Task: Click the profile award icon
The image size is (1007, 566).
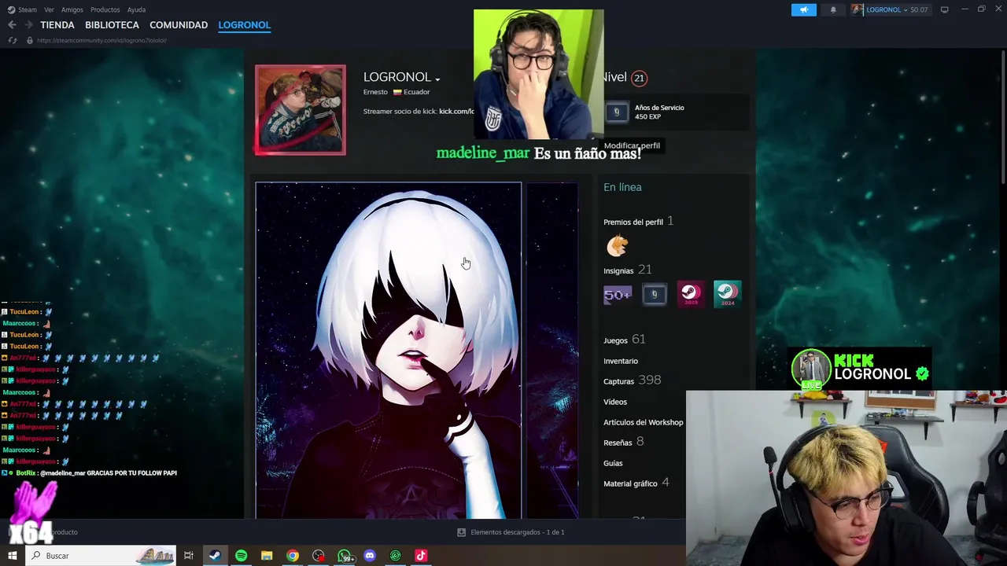Action: [618, 246]
